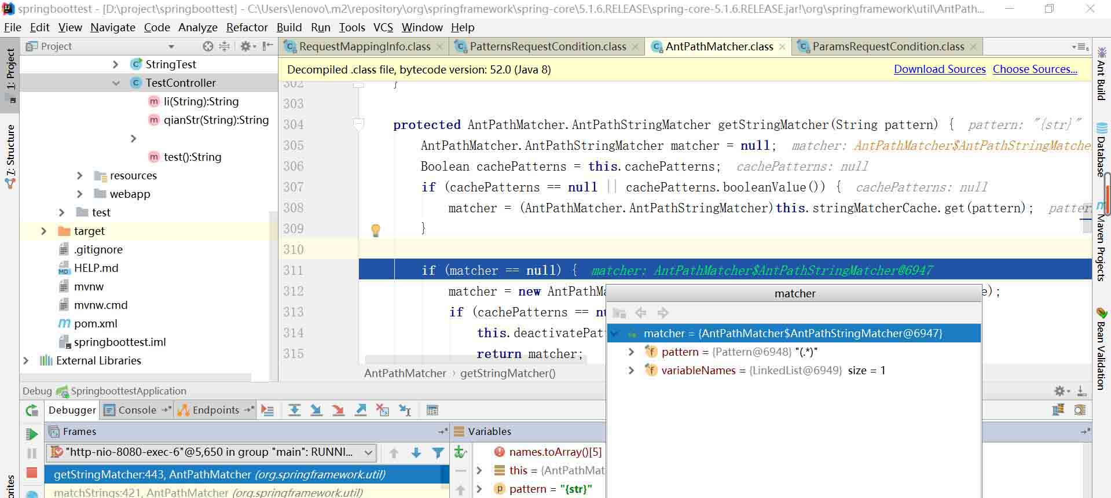Select pom.xml in project tree
Image resolution: width=1111 pixels, height=498 pixels.
pyautogui.click(x=96, y=323)
